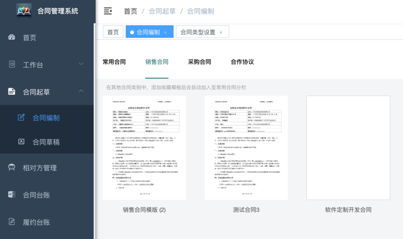The height and width of the screenshot is (239, 403).
Task: Click the 合同草稿 draft icon
Action: point(22,142)
